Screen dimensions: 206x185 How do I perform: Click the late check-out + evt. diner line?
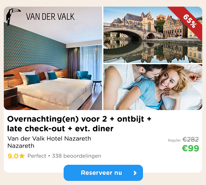point(60,129)
